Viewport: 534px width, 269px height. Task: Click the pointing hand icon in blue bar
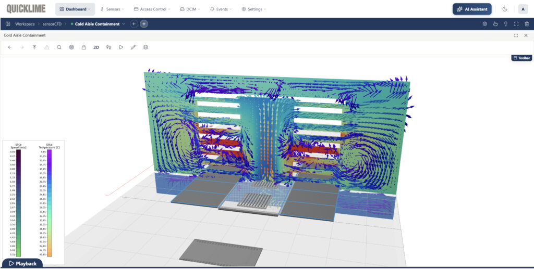(x=495, y=24)
